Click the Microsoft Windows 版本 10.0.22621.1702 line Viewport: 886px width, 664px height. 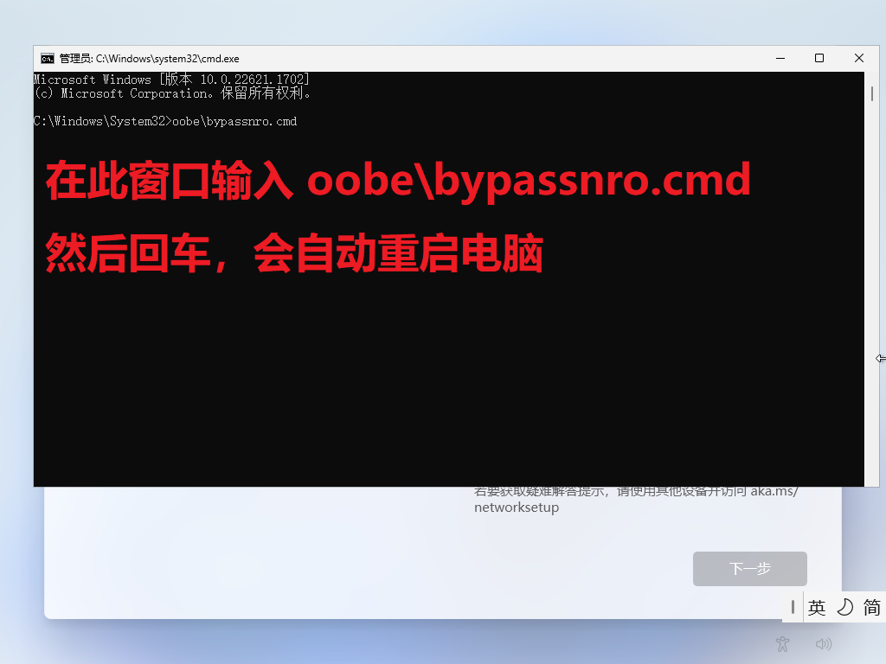(x=171, y=80)
